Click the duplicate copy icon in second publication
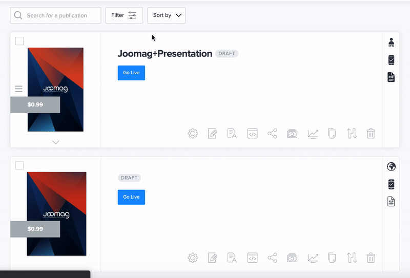 (332, 258)
